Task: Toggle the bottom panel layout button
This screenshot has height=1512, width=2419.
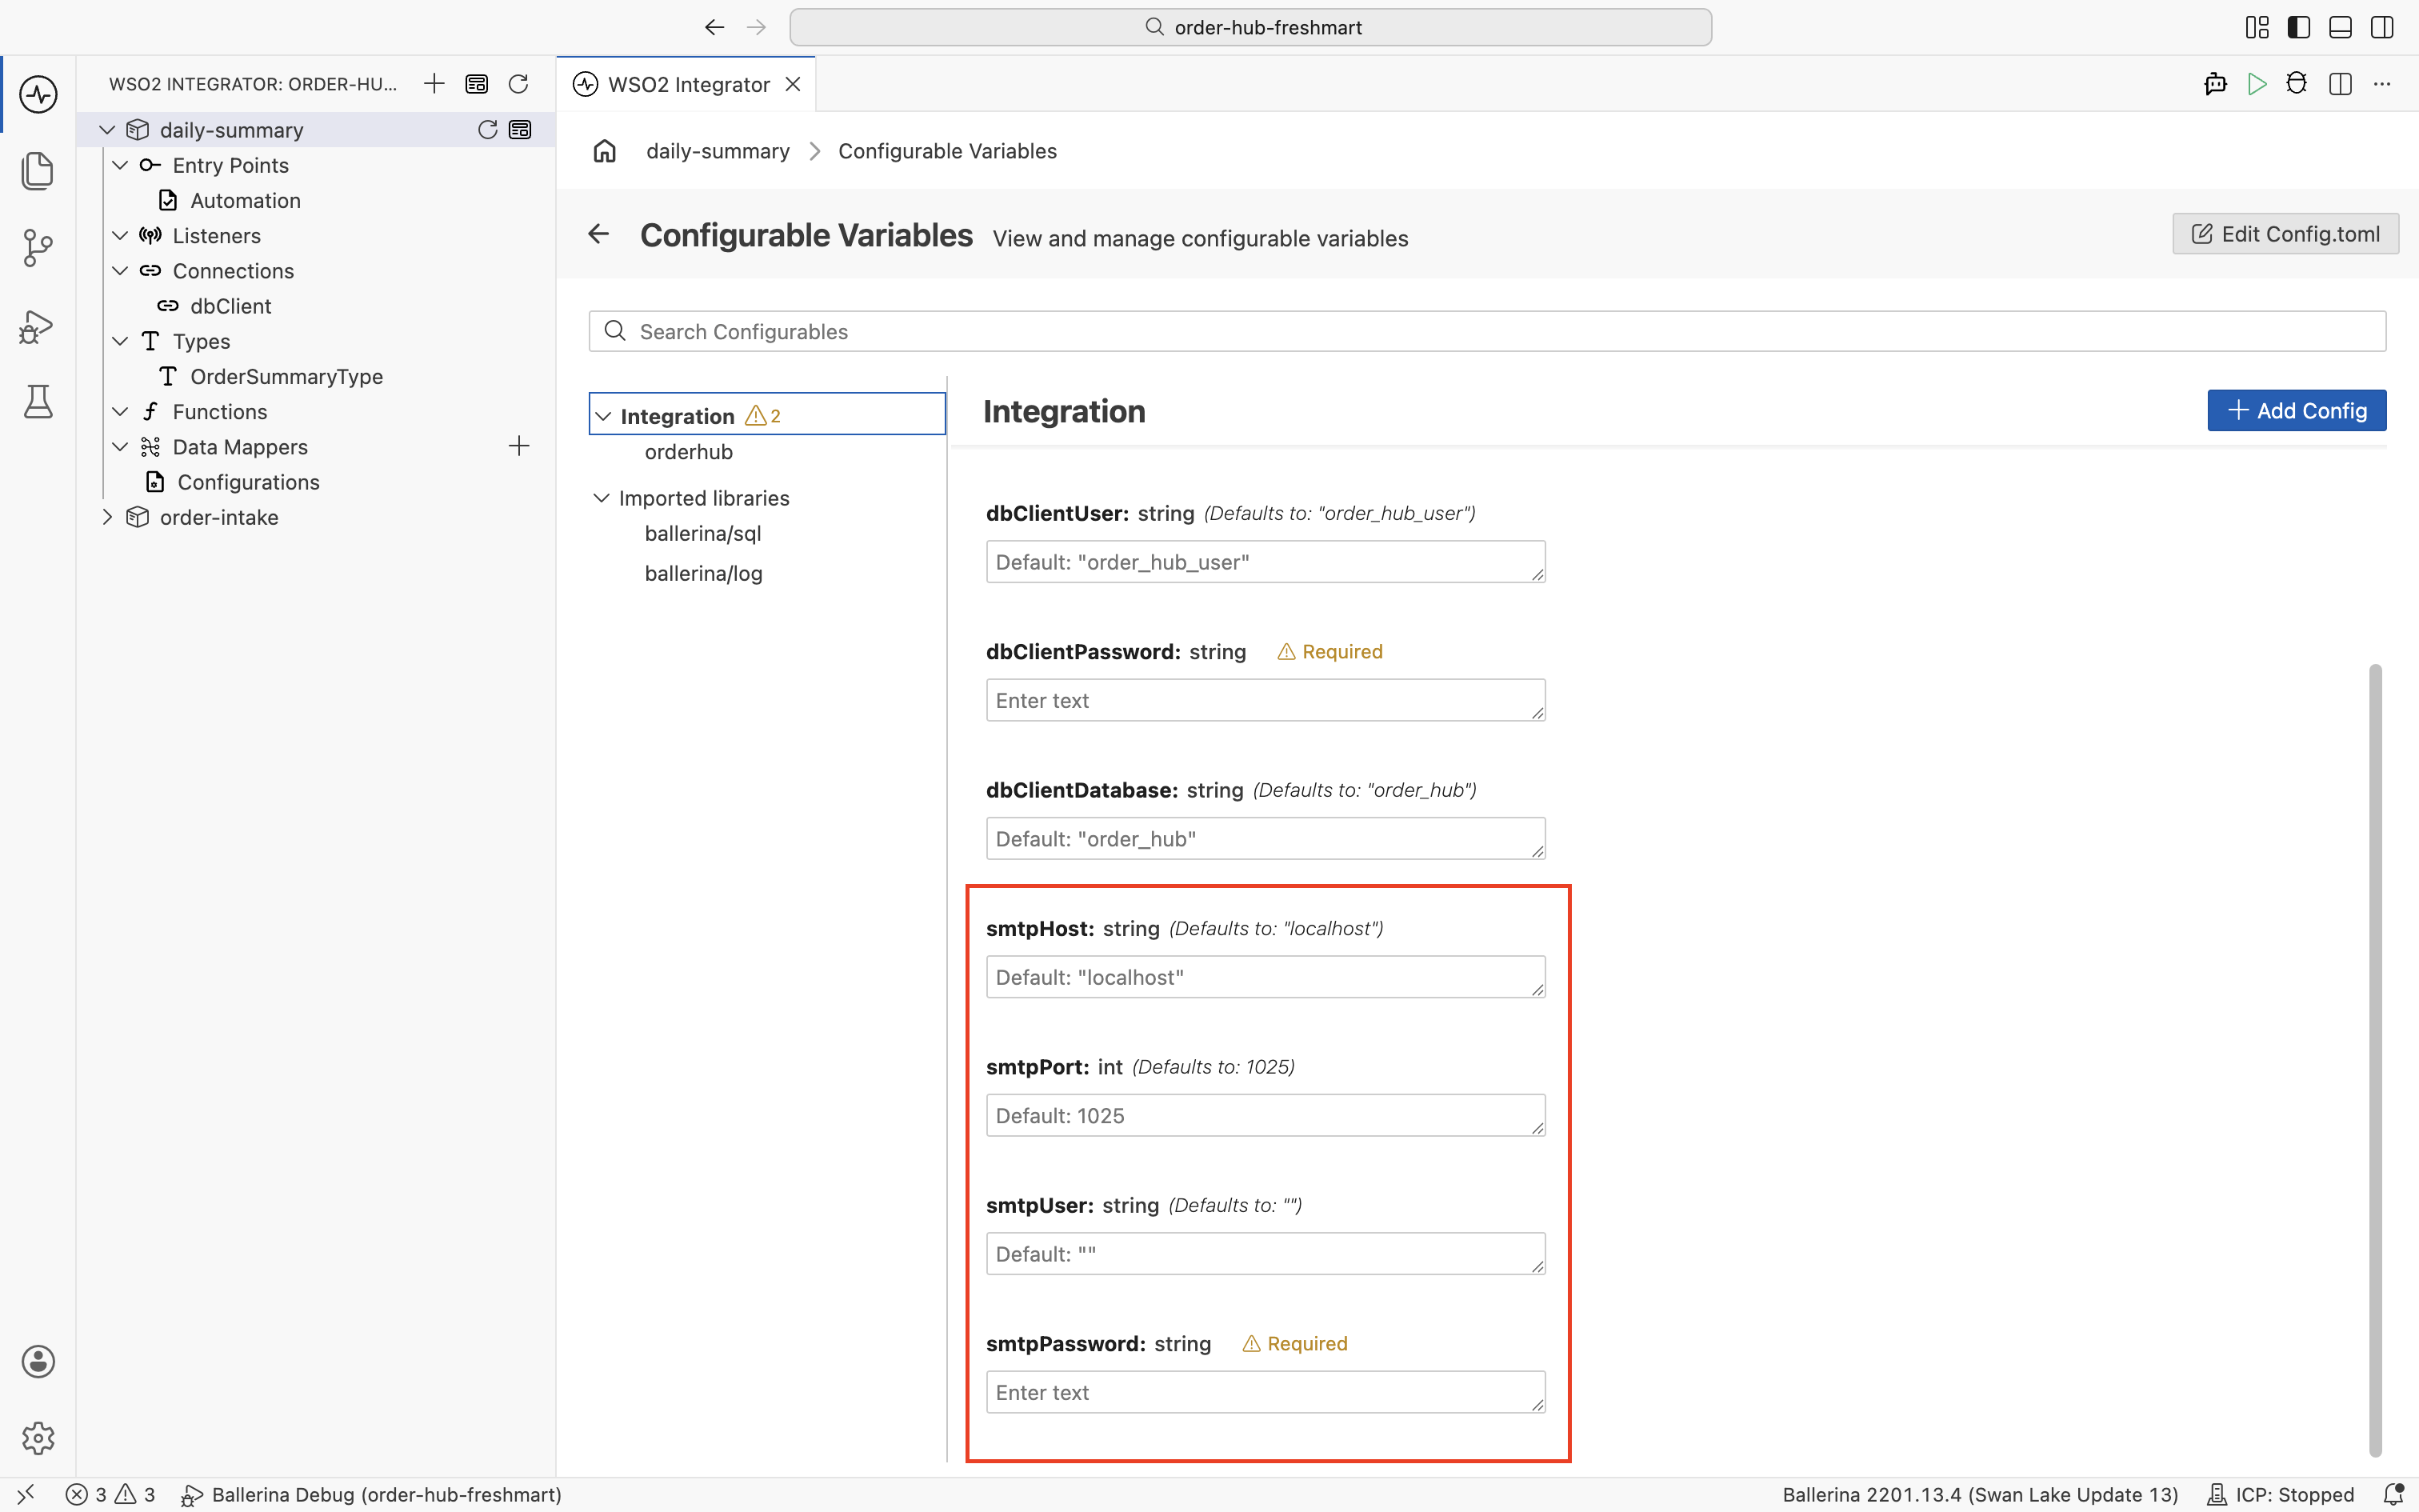Action: (2340, 27)
